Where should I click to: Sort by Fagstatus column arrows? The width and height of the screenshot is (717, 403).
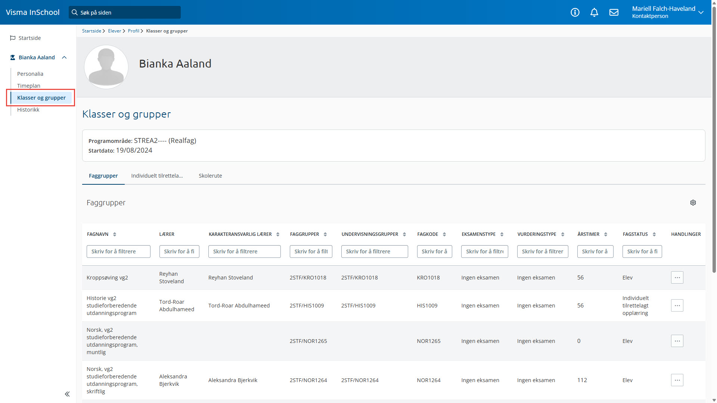point(654,234)
